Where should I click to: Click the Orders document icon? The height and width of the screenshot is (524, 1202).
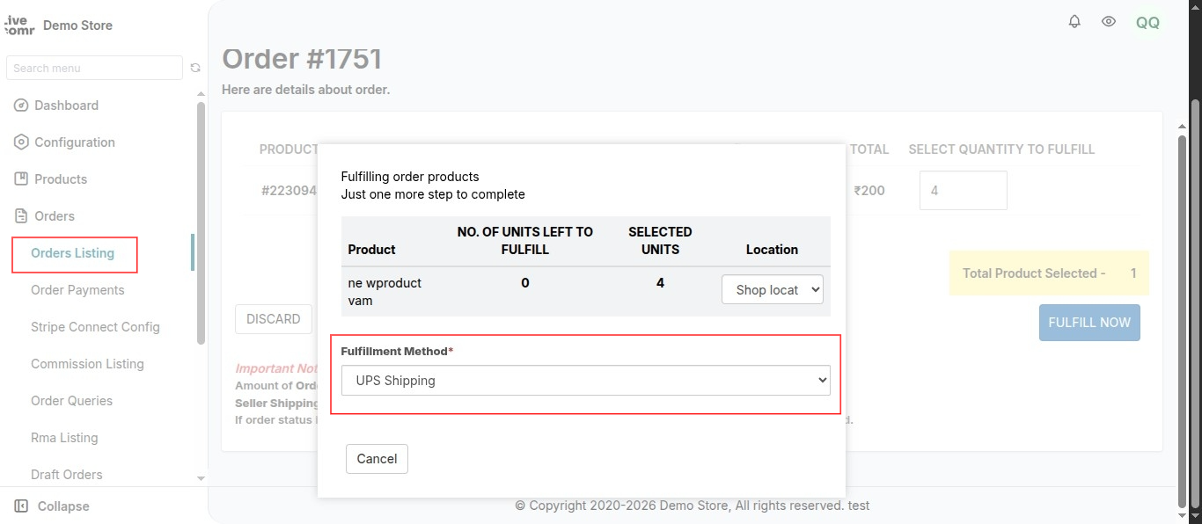click(21, 216)
